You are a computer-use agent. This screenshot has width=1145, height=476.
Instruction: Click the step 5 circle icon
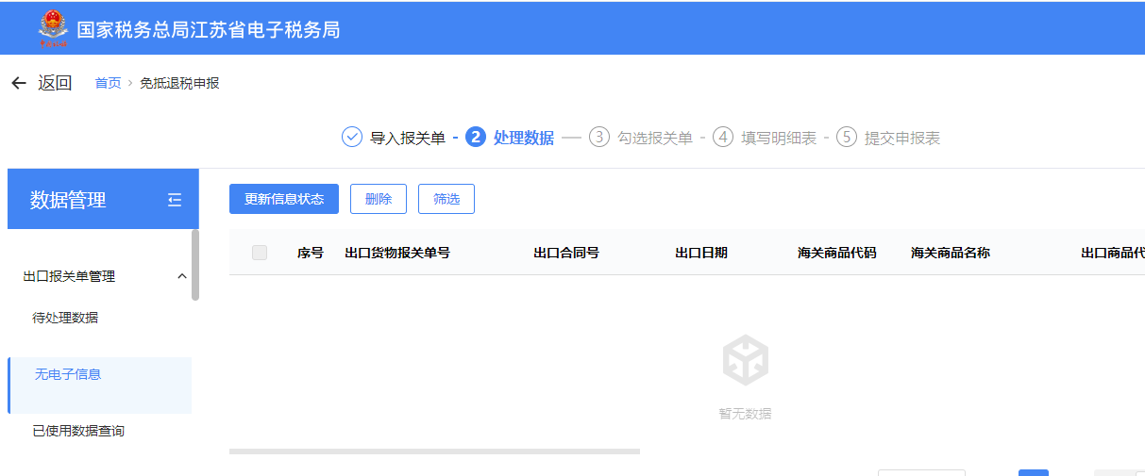[x=847, y=138]
